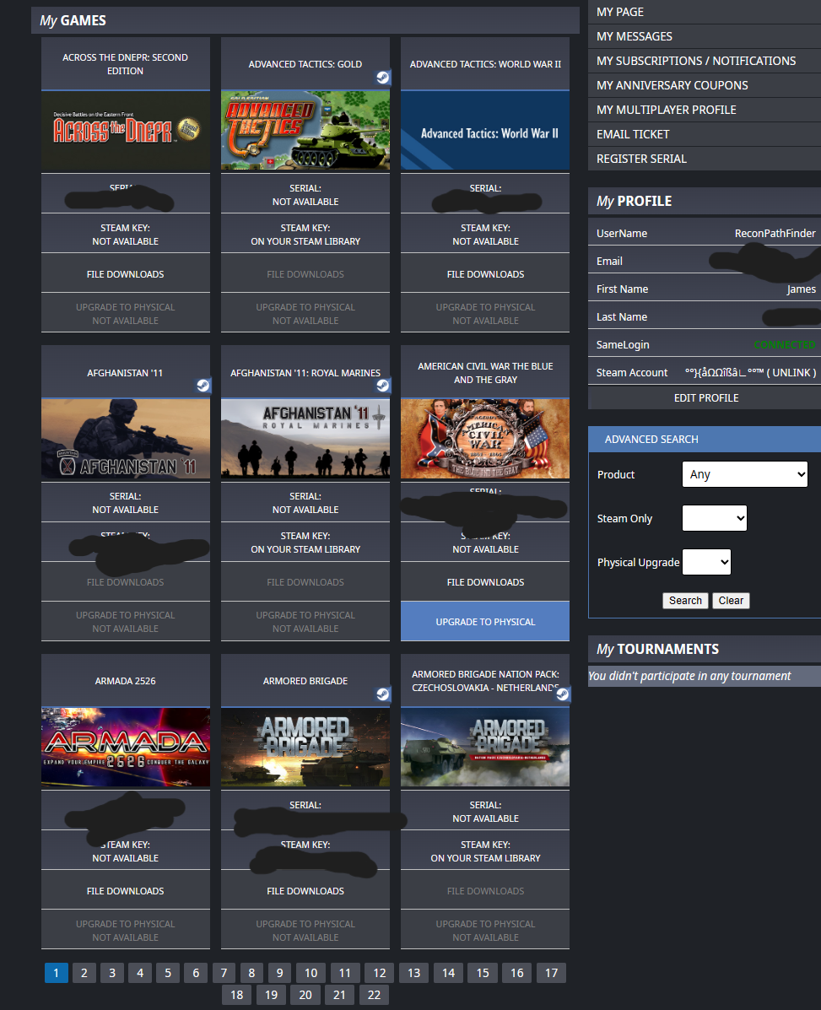The height and width of the screenshot is (1010, 821).
Task: Go to last page 22
Action: [x=374, y=995]
